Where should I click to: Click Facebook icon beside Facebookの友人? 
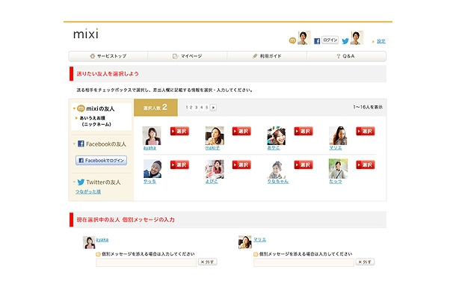click(x=81, y=144)
